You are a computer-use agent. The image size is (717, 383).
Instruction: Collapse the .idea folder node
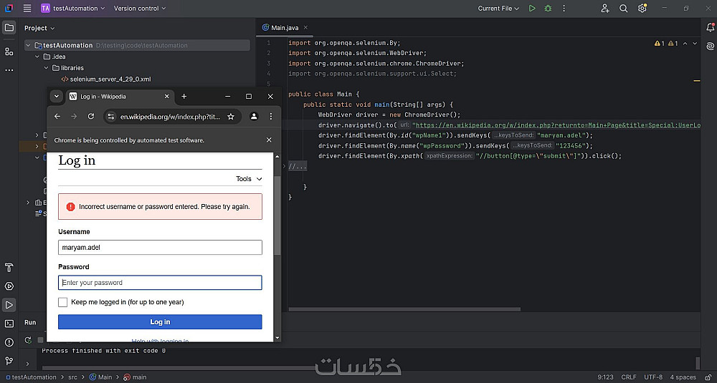[x=37, y=57]
